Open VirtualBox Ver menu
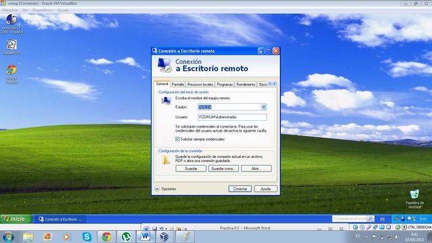The width and height of the screenshot is (432, 243). click(x=25, y=10)
